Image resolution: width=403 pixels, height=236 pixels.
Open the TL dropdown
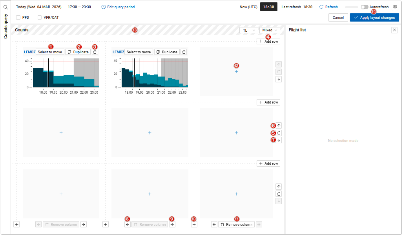click(248, 30)
